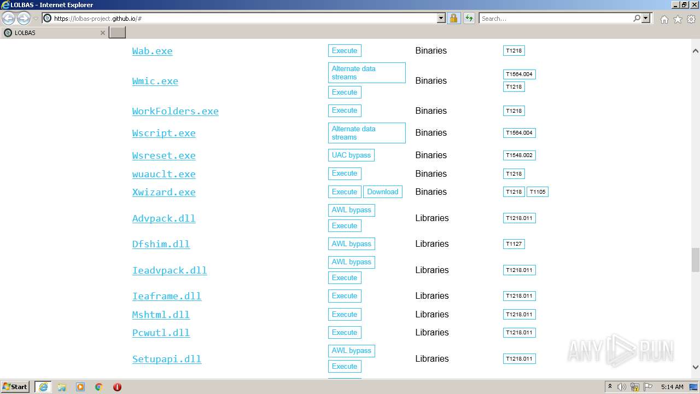Open the Advpack.dll link
The image size is (700, 394).
tap(164, 218)
